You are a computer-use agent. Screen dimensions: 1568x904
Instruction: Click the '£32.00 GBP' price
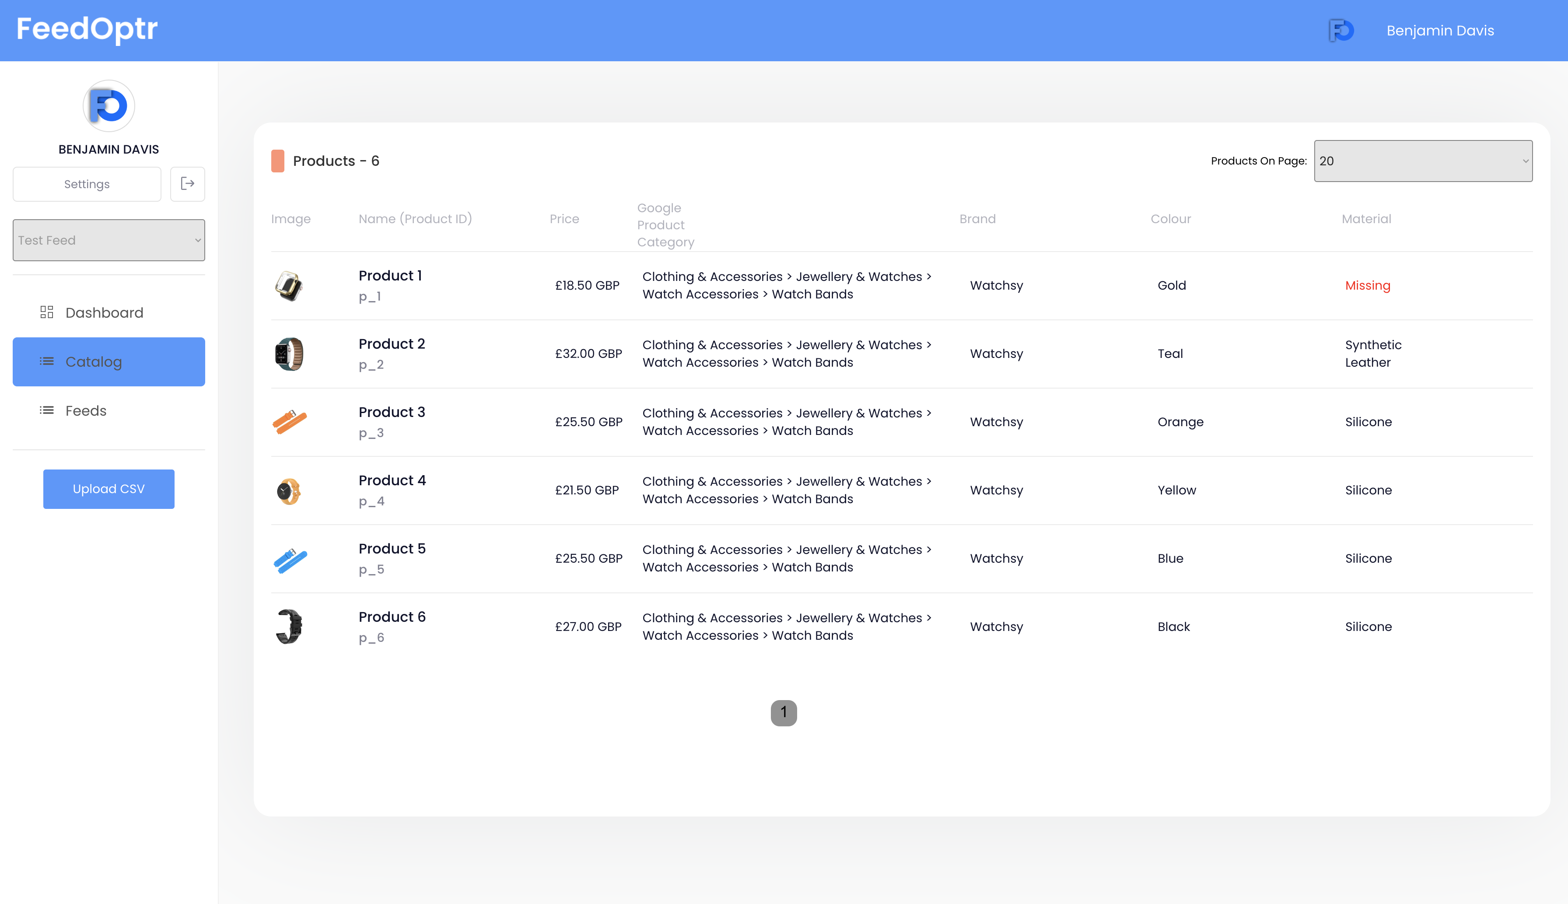pyautogui.click(x=588, y=354)
